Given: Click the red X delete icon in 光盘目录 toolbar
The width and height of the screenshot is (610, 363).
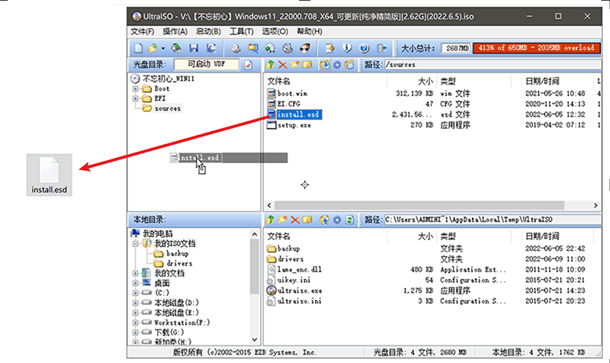Looking at the screenshot, I should 282,65.
